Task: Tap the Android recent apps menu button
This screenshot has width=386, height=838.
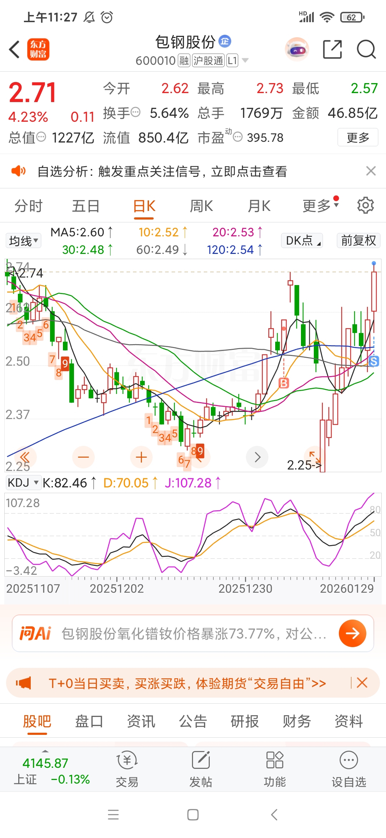Action: point(113,815)
